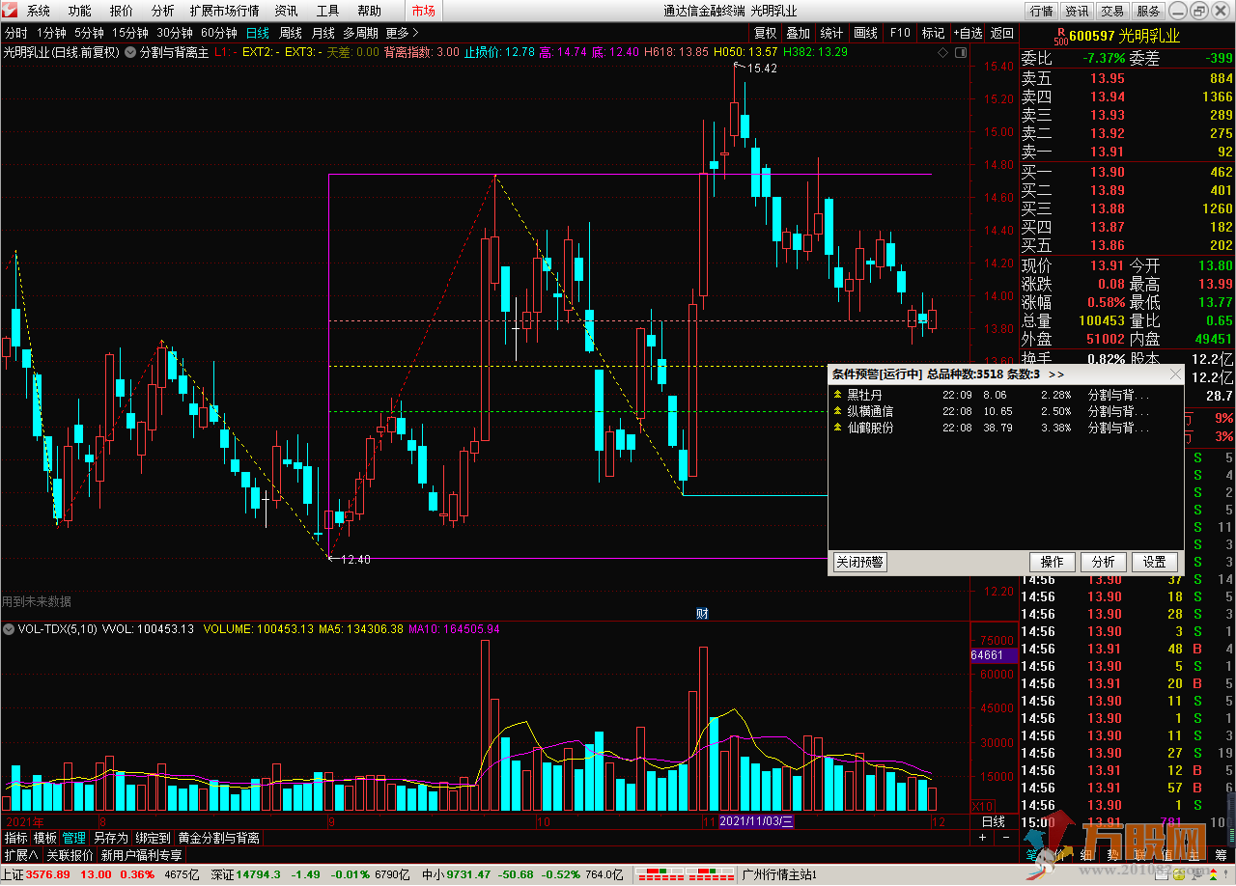Viewport: 1236px width, 886px height.
Task: Select the 管理 bottom tab
Action: tap(74, 838)
